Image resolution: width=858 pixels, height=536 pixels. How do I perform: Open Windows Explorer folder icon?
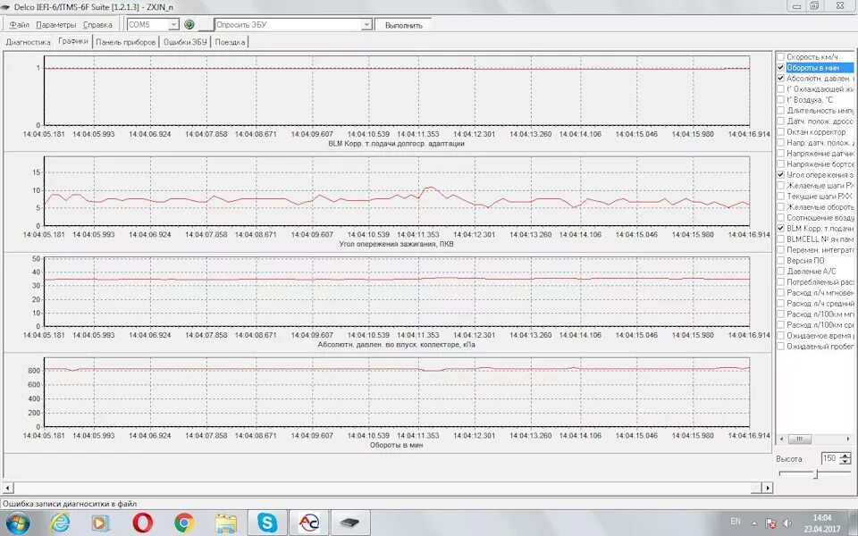click(225, 523)
